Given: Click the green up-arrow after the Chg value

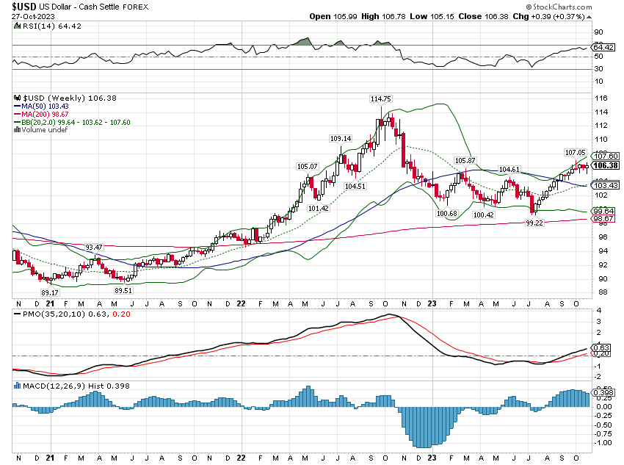Looking at the screenshot, I should coord(589,17).
